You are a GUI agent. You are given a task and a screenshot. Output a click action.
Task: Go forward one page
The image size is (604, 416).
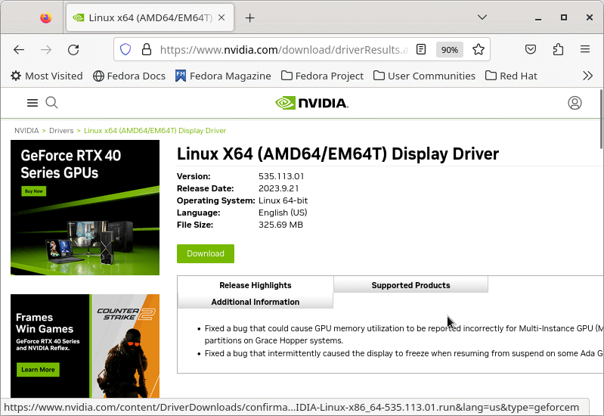click(x=46, y=49)
